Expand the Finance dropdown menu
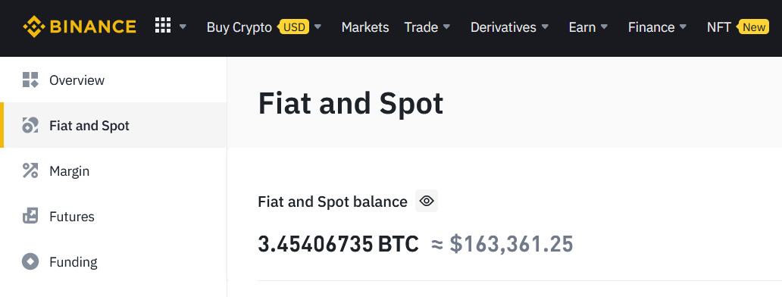782x297 pixels. coord(657,27)
